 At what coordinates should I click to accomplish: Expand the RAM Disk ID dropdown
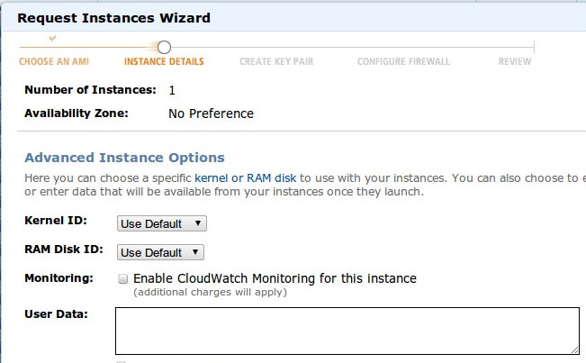161,252
